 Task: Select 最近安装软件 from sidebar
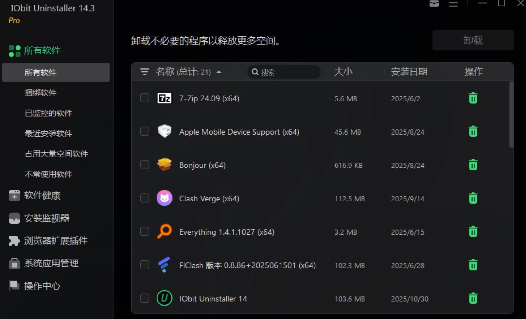point(48,133)
